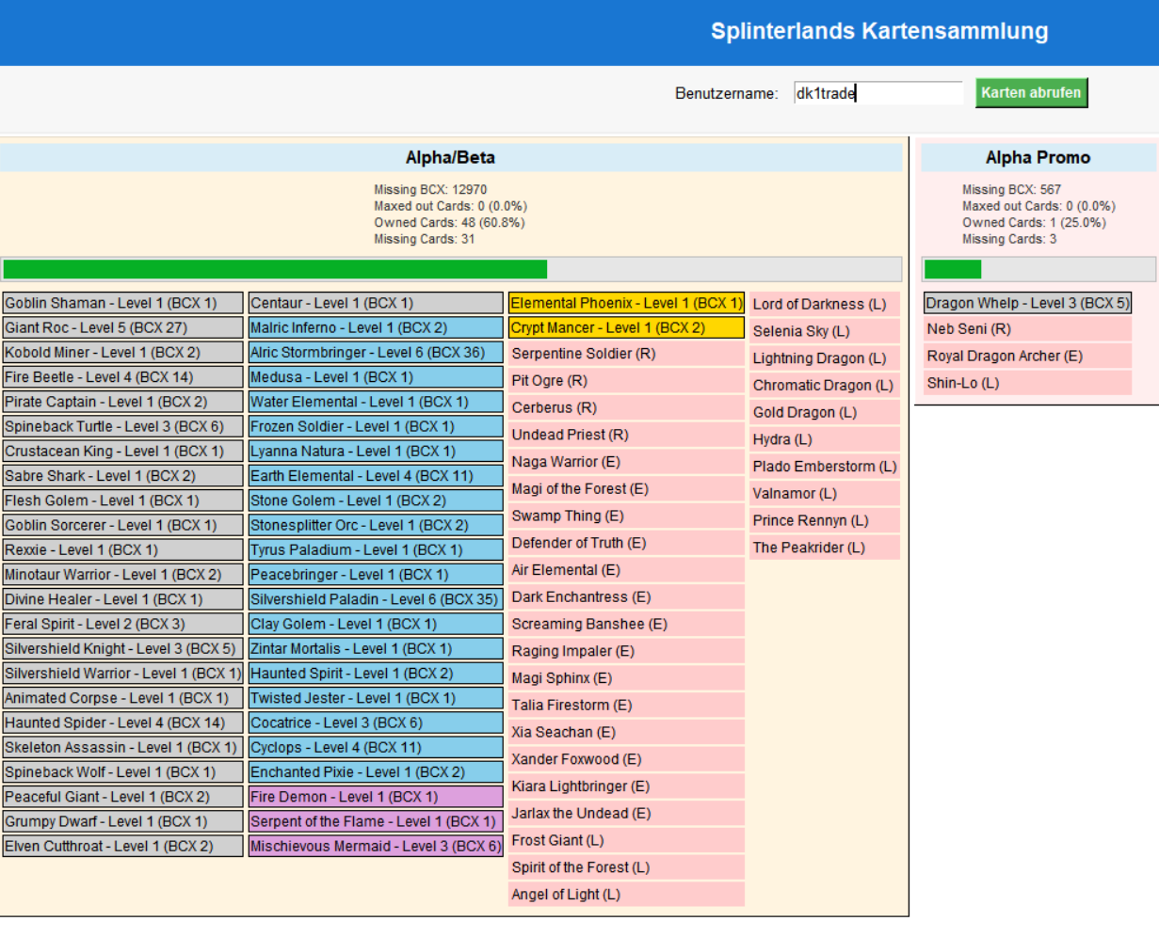
Task: Click the Medusa card row
Action: tap(376, 377)
